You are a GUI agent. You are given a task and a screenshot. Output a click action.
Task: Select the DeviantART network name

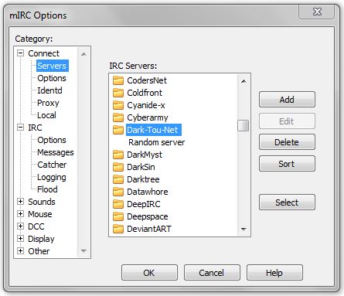pyautogui.click(x=149, y=229)
